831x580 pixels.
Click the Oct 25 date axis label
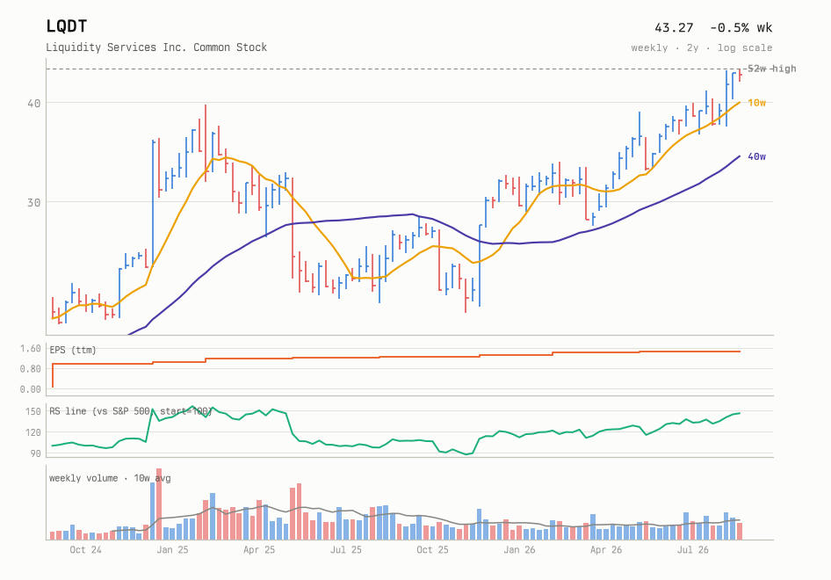(x=432, y=550)
